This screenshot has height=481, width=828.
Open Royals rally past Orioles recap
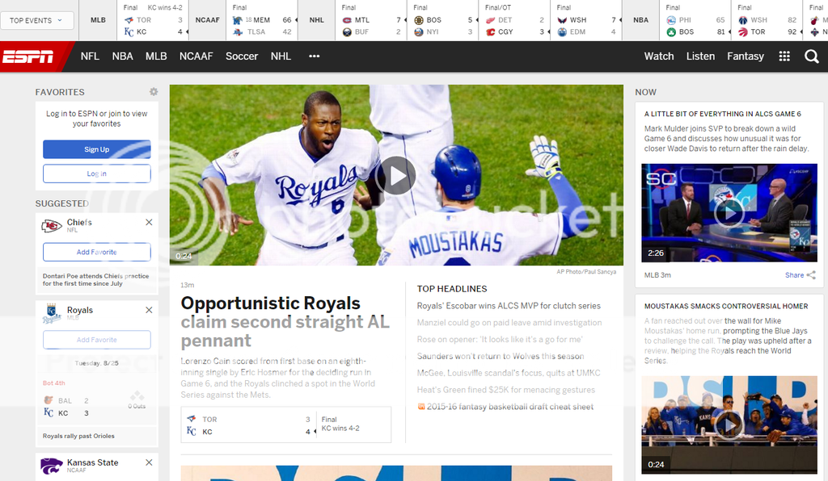pyautogui.click(x=78, y=436)
